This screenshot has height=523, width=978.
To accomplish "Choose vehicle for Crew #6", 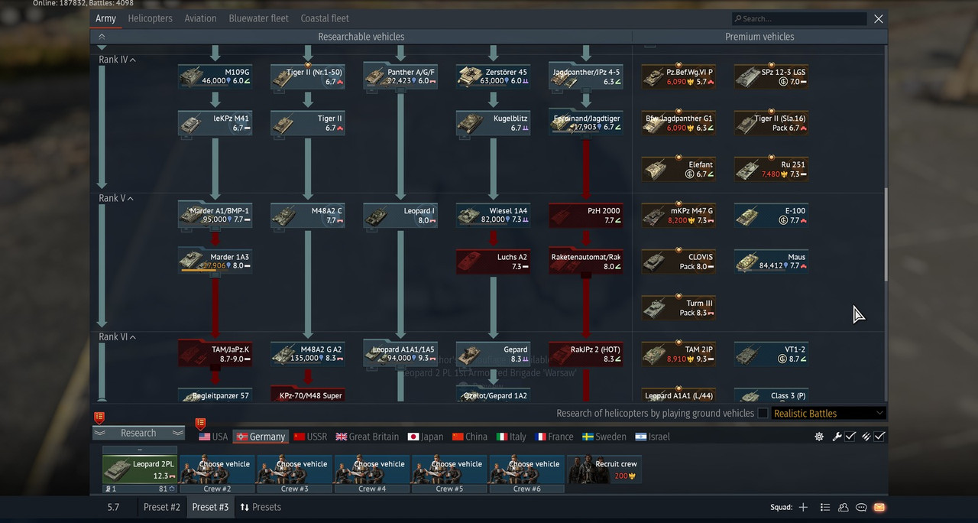I will 526,469.
